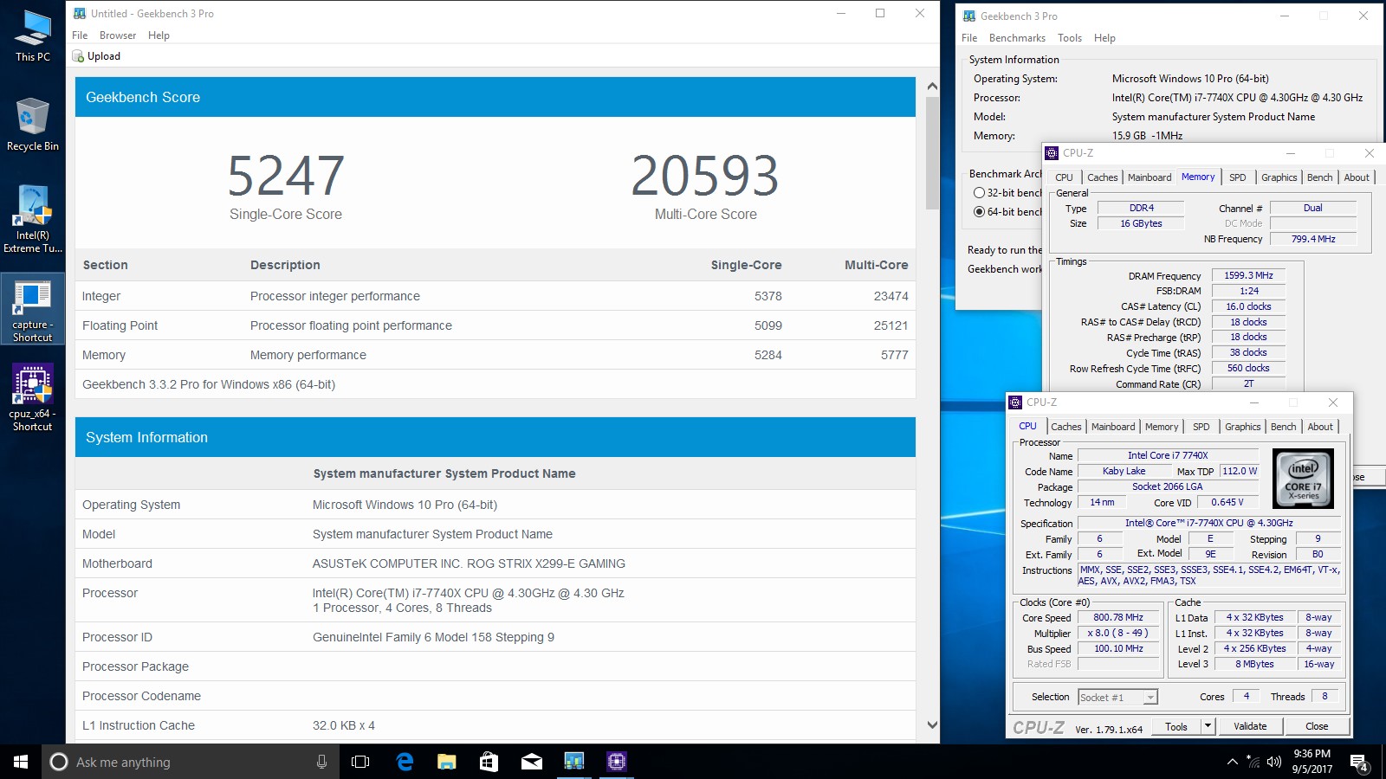Click the Intel Core i7 X-series logo
Viewport: 1386px width, 779px height.
[1303, 478]
